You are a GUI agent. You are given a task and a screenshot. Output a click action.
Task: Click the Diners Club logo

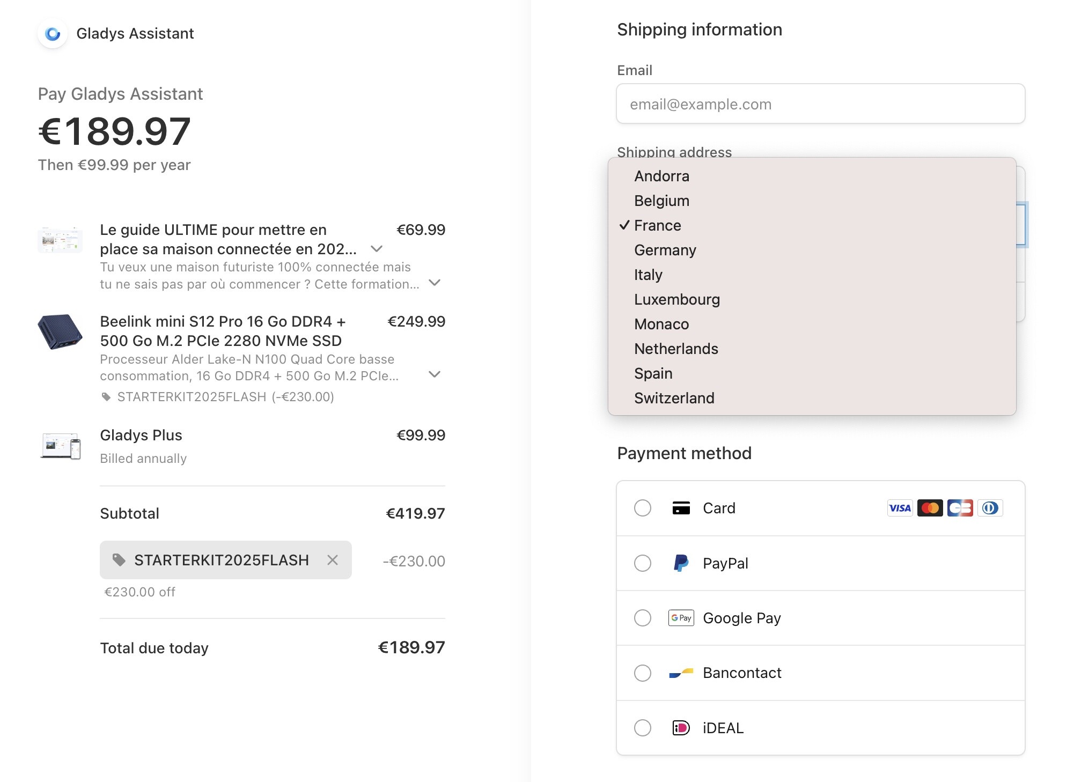(x=990, y=508)
